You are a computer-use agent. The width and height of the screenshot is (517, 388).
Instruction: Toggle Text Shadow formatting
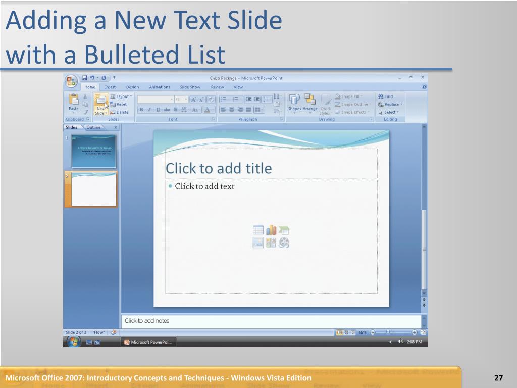tap(175, 110)
